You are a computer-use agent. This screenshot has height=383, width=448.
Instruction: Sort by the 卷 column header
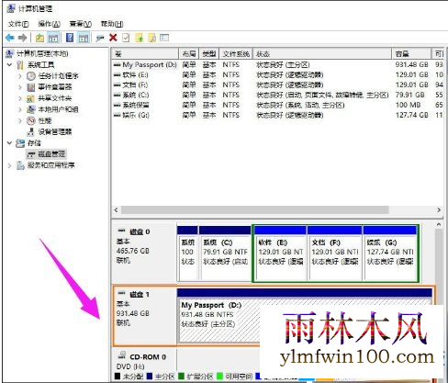[x=145, y=54]
